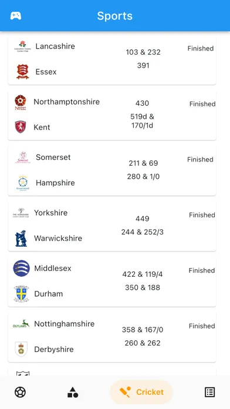Tap the Essex team crest
Screen dimensions: 230x409
click(x=23, y=72)
